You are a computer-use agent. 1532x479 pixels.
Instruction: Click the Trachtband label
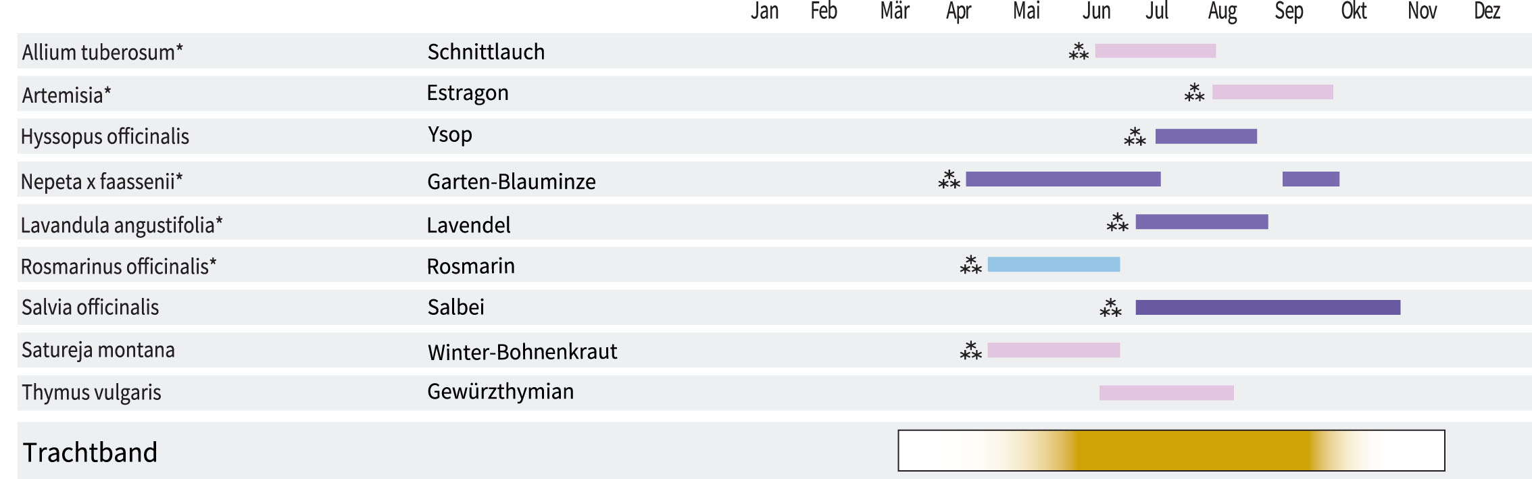point(90,452)
